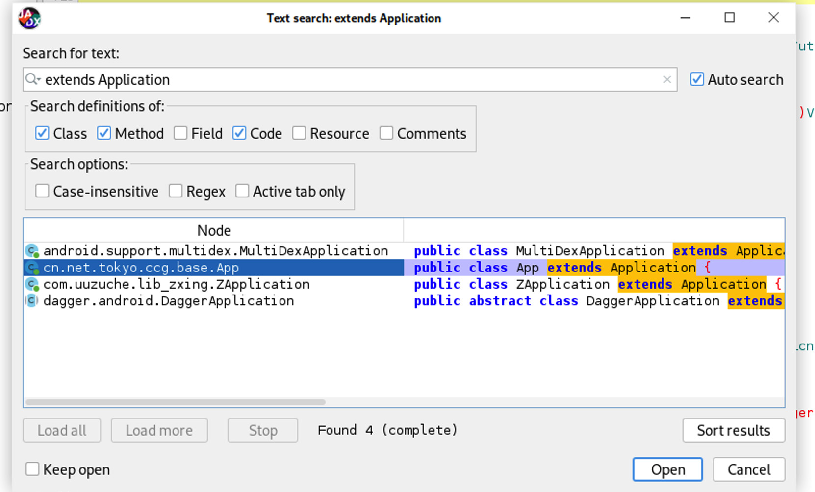Select the dagger.android.DaggerApplication result row

(169, 301)
